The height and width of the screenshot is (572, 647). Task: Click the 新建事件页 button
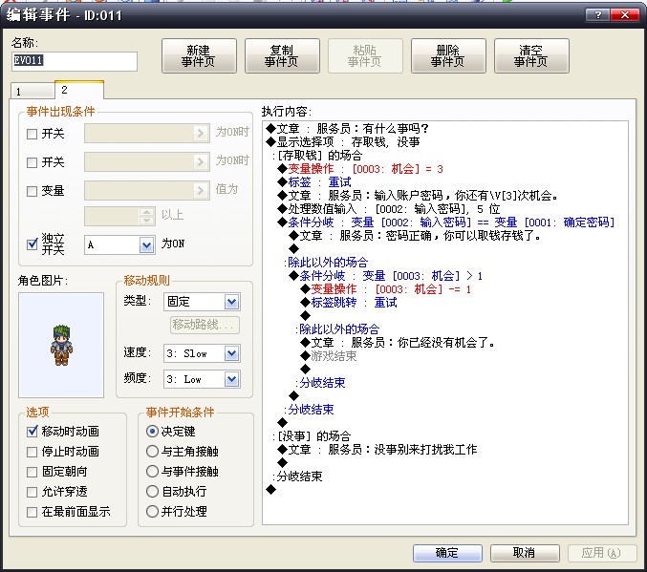click(x=199, y=56)
